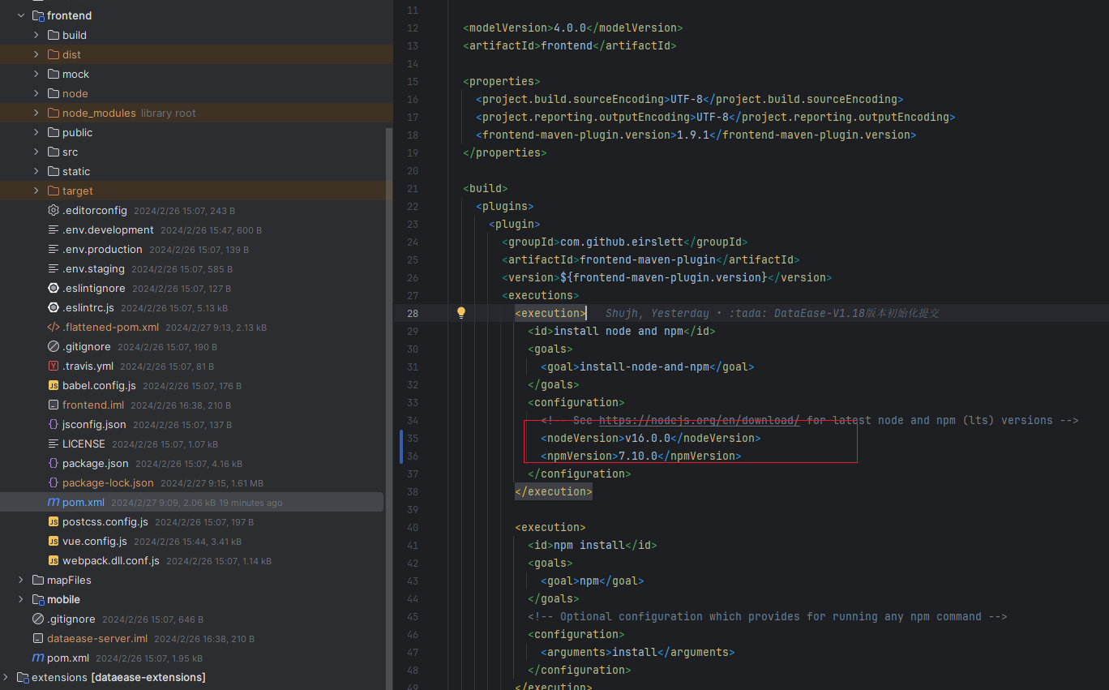Click the package-lock.json braces icon
The image size is (1109, 690).
tap(54, 482)
